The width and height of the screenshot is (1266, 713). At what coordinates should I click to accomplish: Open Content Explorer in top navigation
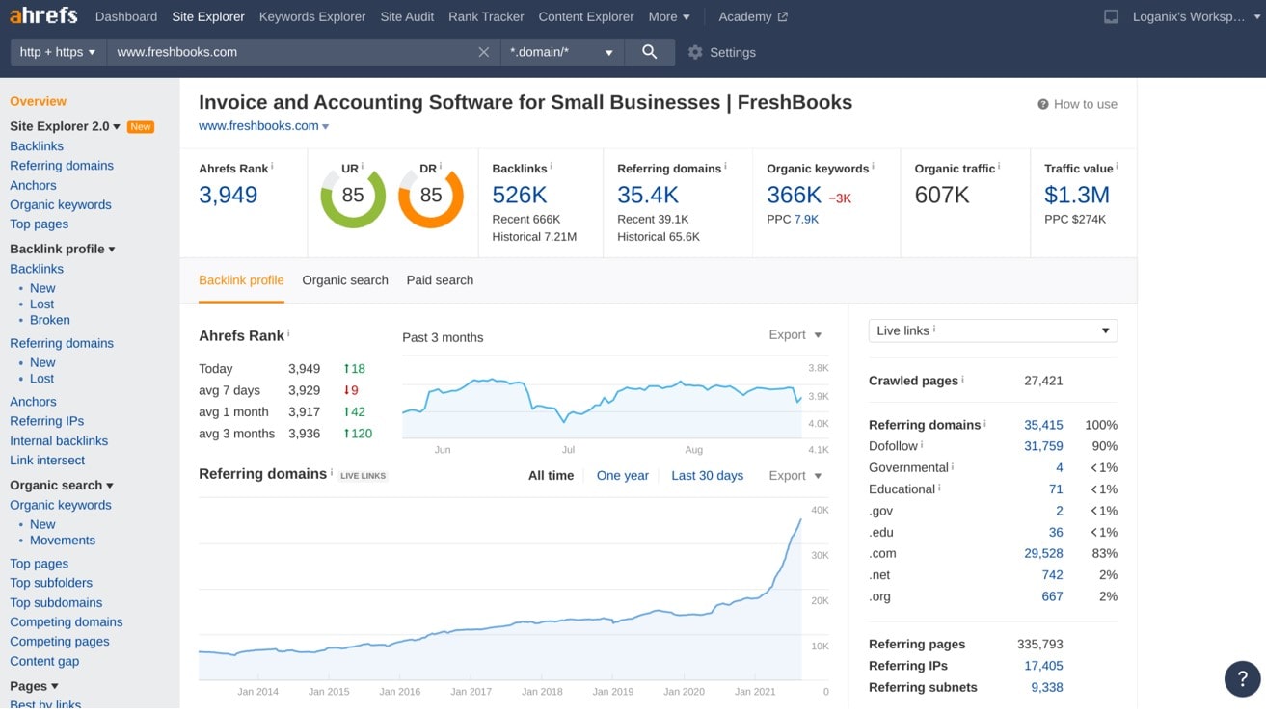[x=586, y=16]
